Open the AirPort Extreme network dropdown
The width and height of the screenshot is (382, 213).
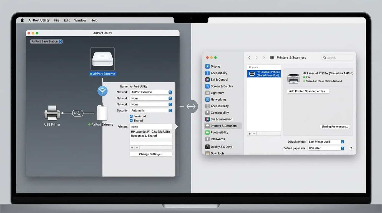tap(151, 92)
